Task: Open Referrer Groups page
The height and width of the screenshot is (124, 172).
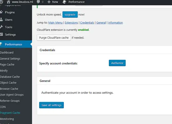Action: pos(10,101)
